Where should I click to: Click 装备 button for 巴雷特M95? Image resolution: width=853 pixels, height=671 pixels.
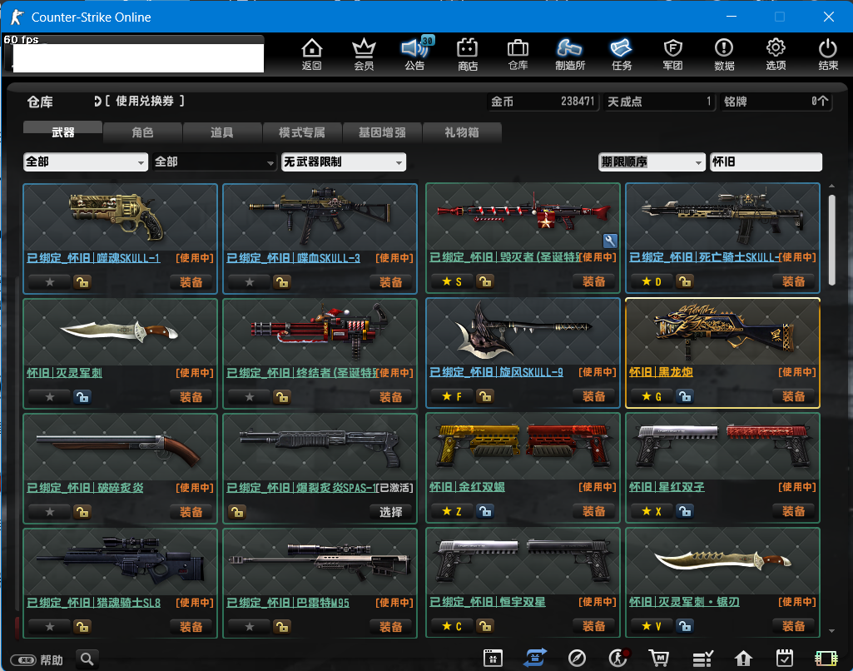coord(390,626)
